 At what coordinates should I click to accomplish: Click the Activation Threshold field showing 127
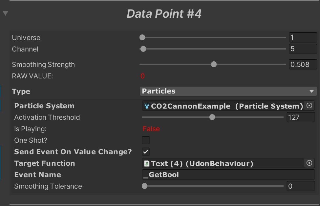point(300,117)
